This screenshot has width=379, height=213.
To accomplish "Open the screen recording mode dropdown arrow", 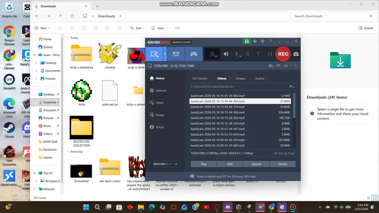I will pyautogui.click(x=165, y=54).
